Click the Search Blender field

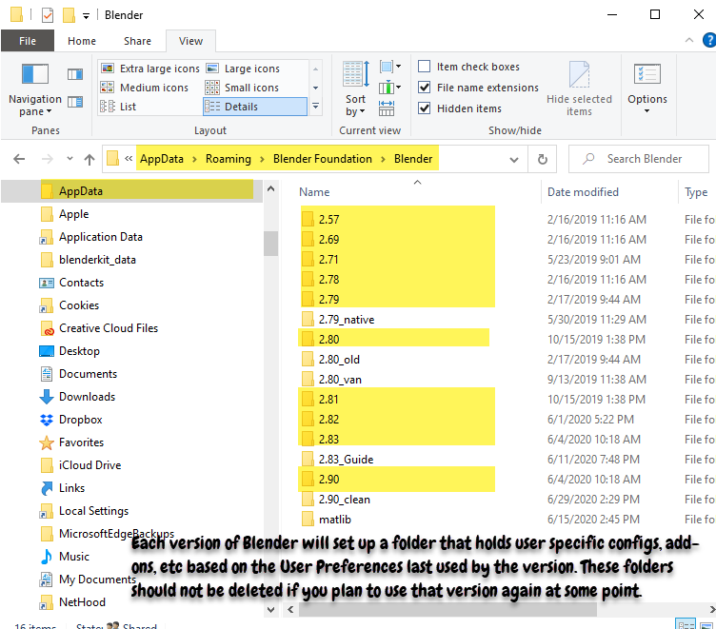[638, 159]
